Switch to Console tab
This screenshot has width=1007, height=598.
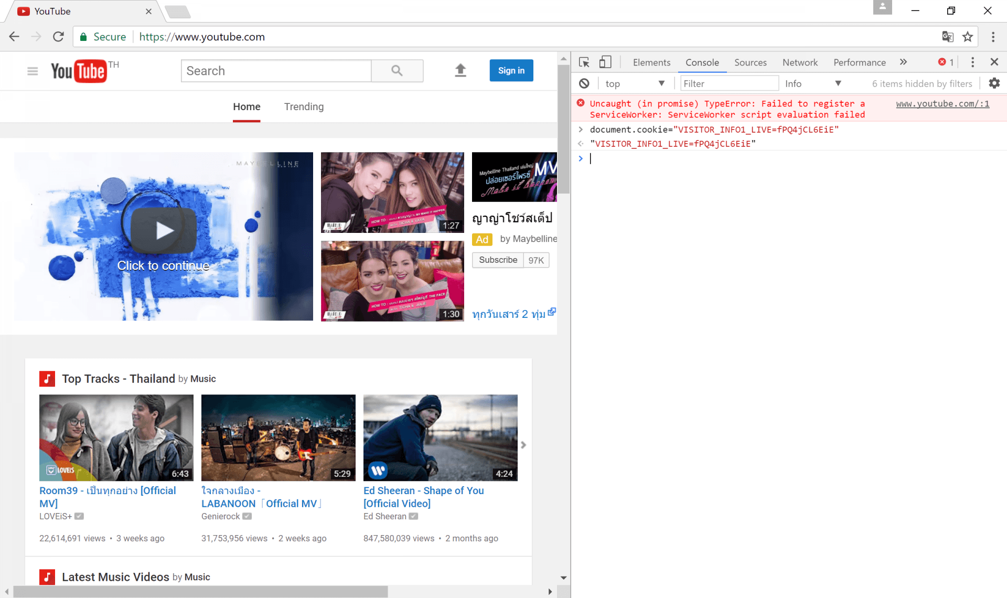tap(702, 62)
